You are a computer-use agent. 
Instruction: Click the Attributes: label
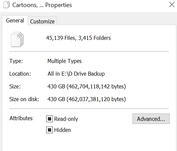(x=22, y=119)
